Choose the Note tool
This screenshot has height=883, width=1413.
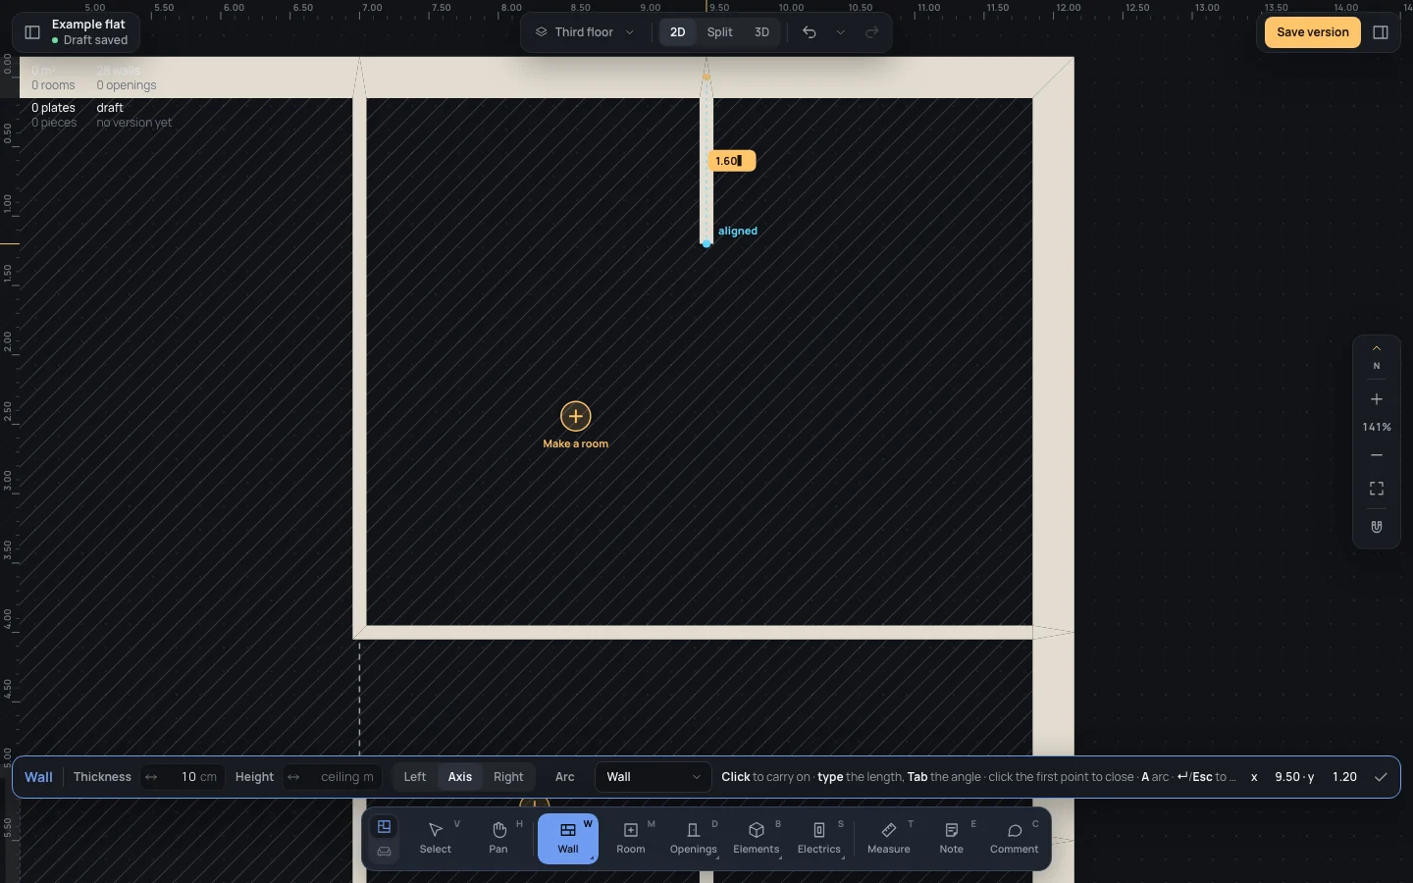(952, 839)
